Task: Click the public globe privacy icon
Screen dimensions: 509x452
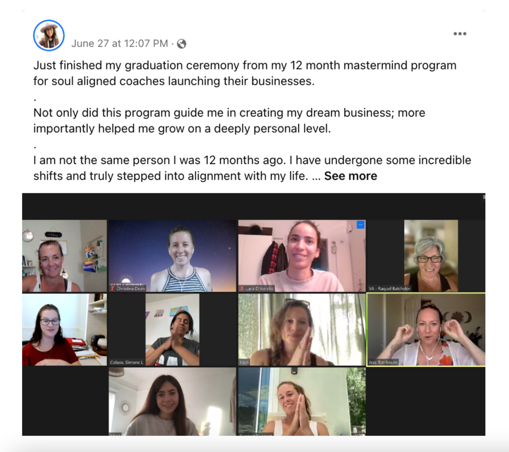Action: tap(182, 44)
